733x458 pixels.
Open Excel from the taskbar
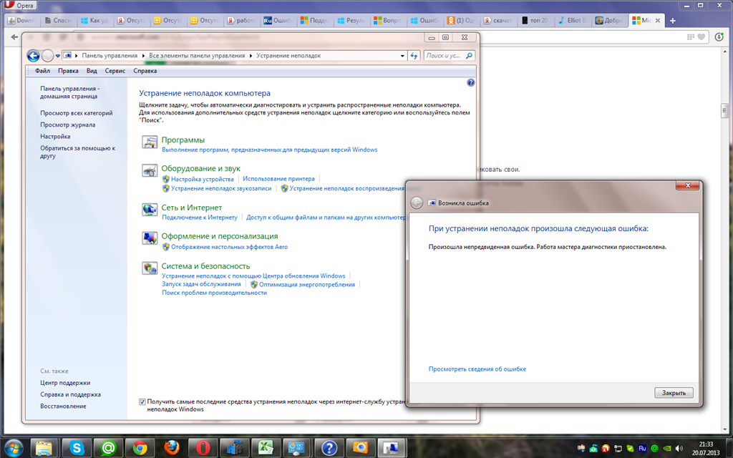coord(266,448)
